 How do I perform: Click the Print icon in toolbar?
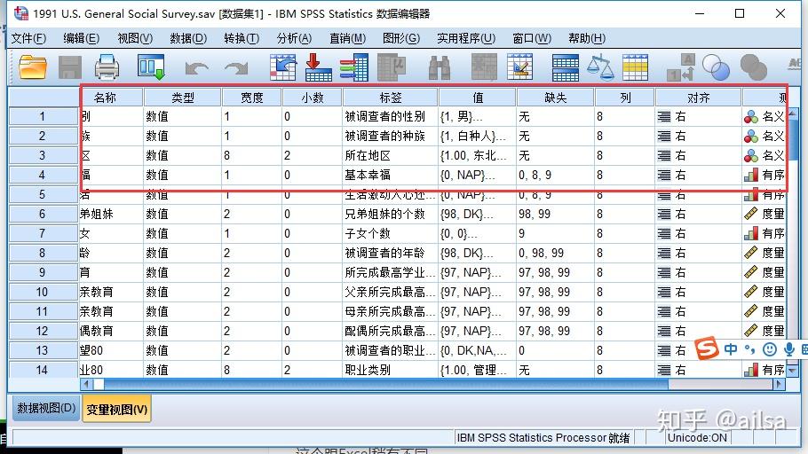point(107,67)
